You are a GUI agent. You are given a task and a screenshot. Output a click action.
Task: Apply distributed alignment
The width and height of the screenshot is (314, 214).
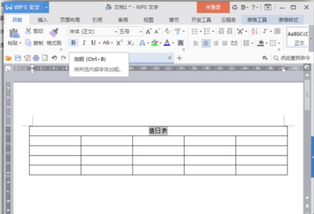click(x=234, y=43)
